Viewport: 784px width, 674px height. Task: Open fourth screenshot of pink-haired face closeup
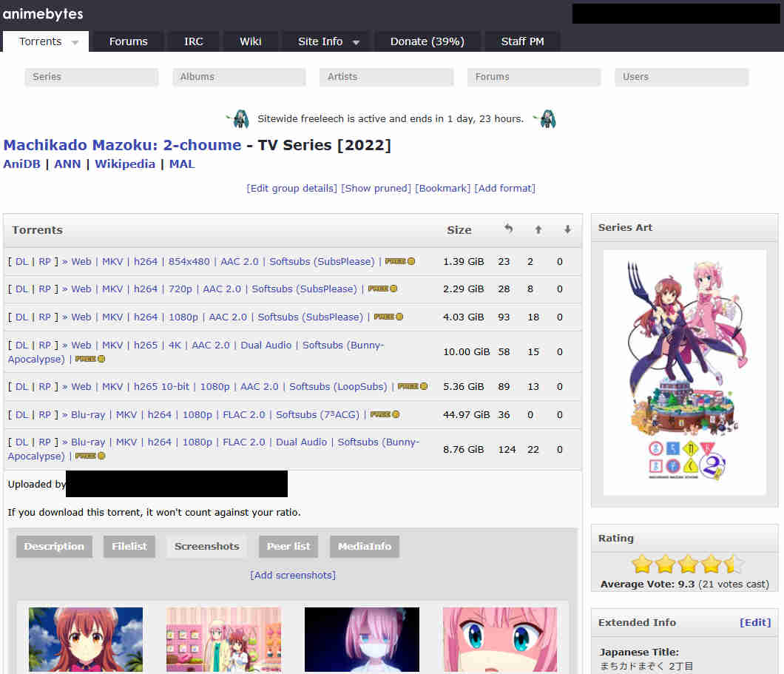(500, 639)
